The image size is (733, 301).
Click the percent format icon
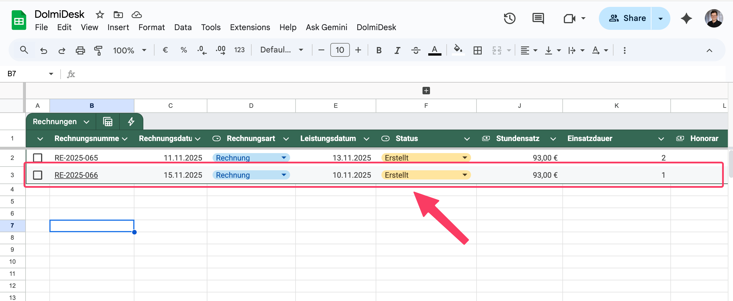pos(184,50)
